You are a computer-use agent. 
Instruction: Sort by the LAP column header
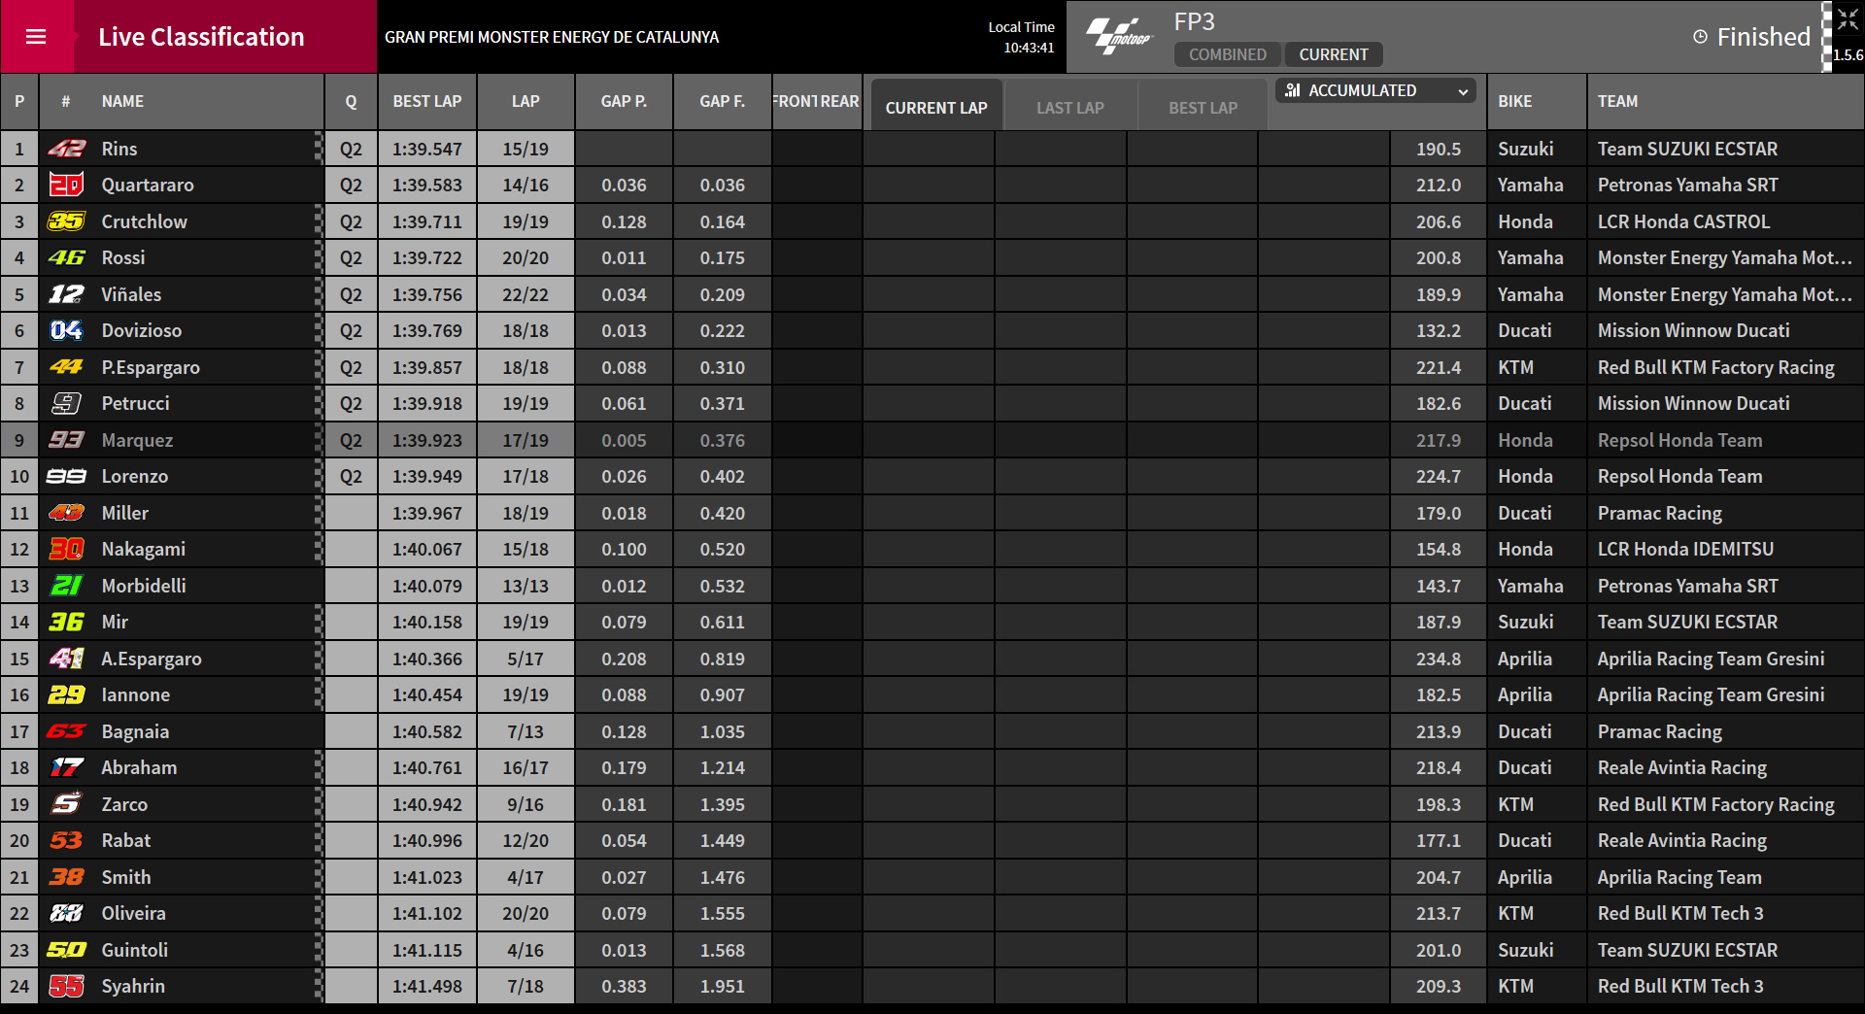point(526,101)
